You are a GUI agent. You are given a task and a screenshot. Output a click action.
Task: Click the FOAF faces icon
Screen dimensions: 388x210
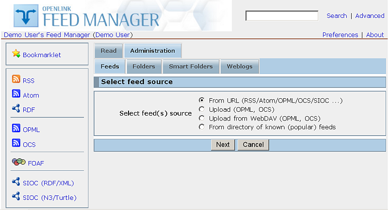pos(18,163)
